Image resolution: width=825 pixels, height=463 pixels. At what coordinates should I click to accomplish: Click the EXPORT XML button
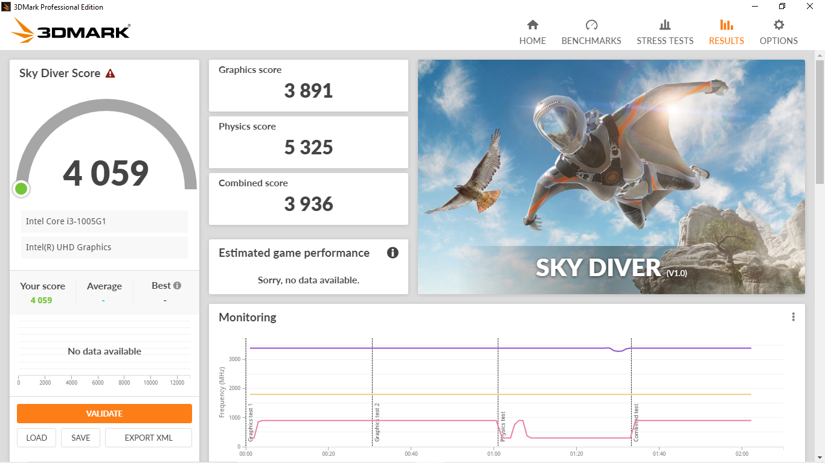149,438
